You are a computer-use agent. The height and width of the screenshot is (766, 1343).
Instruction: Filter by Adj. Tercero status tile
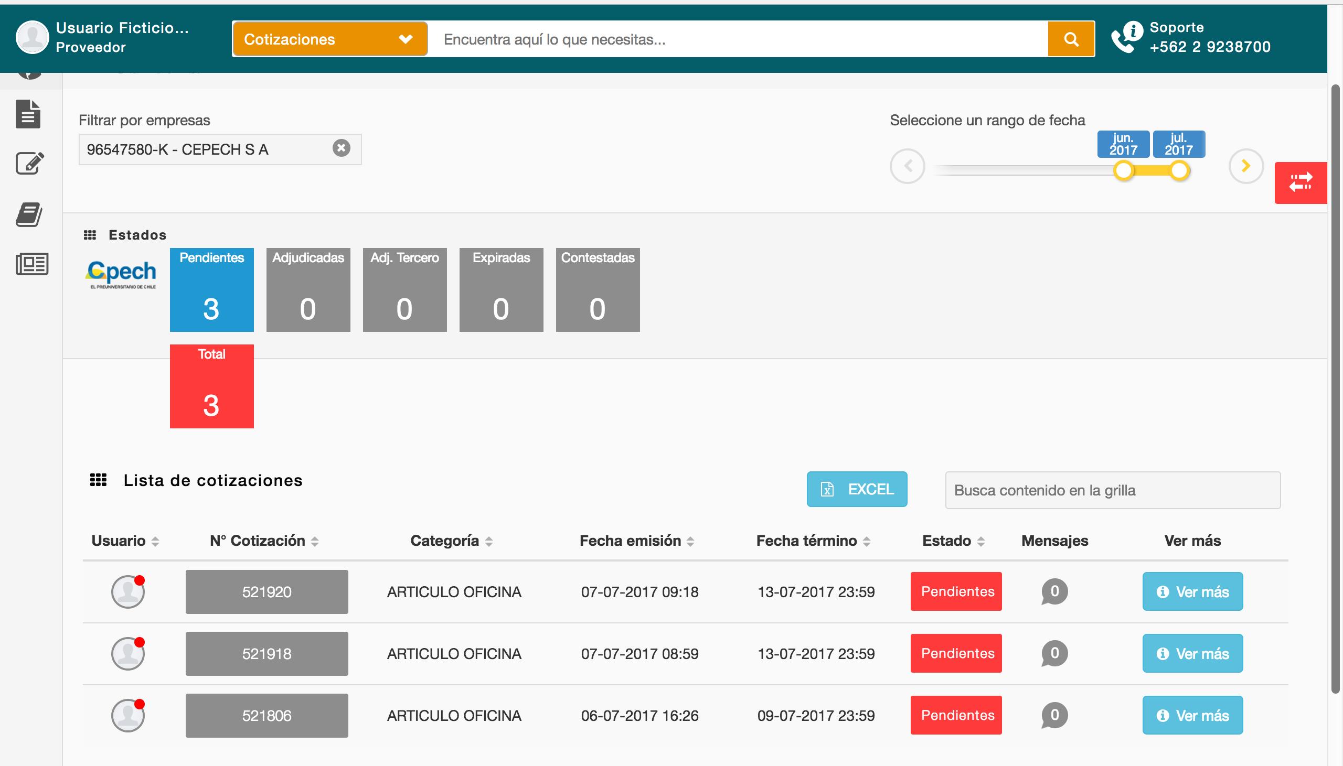pos(404,290)
